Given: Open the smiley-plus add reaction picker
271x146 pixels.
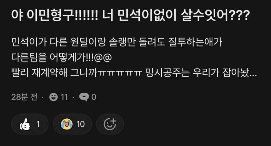Looking at the screenshot, I should pos(110,124).
